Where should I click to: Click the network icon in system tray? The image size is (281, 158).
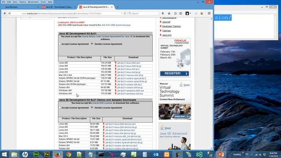[256, 154]
